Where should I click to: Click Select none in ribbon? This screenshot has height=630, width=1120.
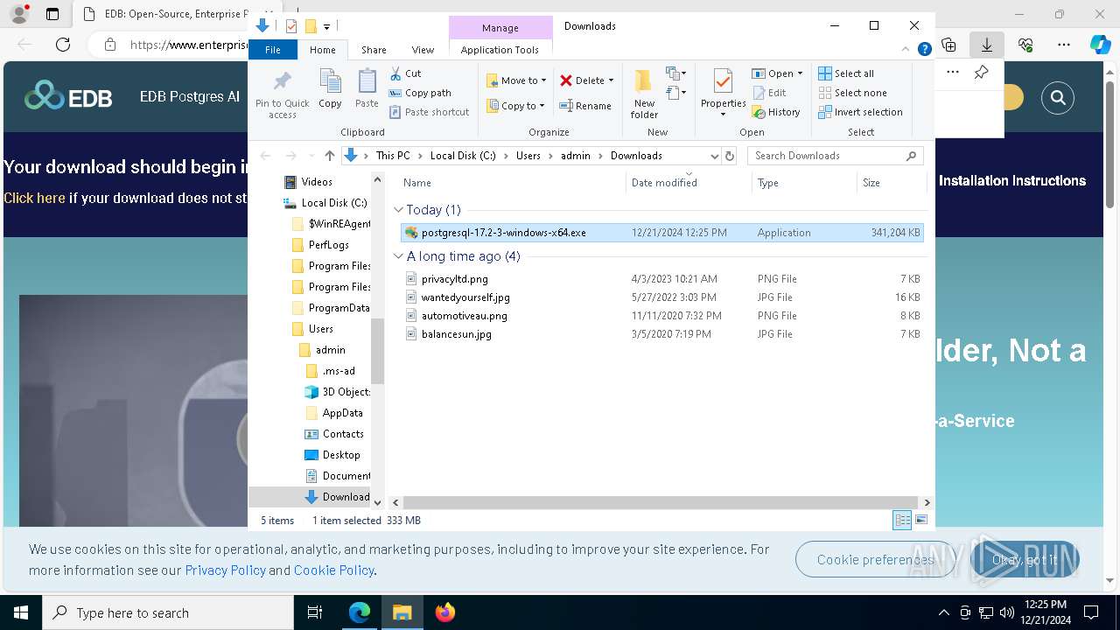(852, 93)
